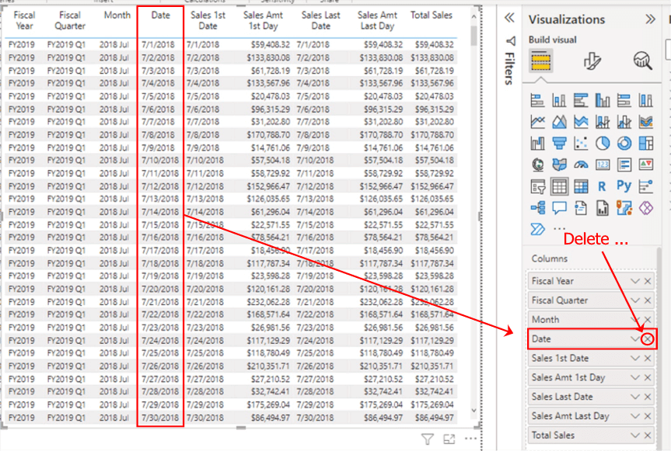Image resolution: width=671 pixels, height=451 pixels.
Task: Select the funnel chart visual
Action: [559, 144]
